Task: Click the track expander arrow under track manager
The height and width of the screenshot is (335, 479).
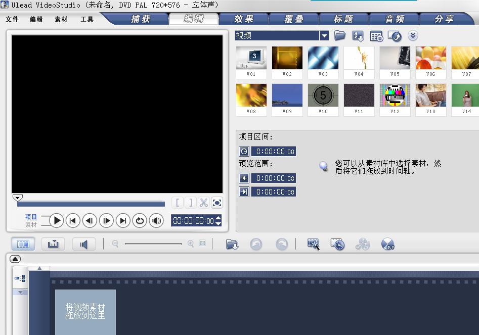Action: tap(21, 292)
